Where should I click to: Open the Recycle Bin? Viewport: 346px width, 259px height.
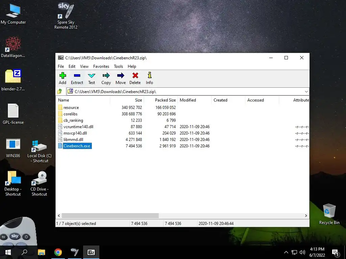point(329,214)
